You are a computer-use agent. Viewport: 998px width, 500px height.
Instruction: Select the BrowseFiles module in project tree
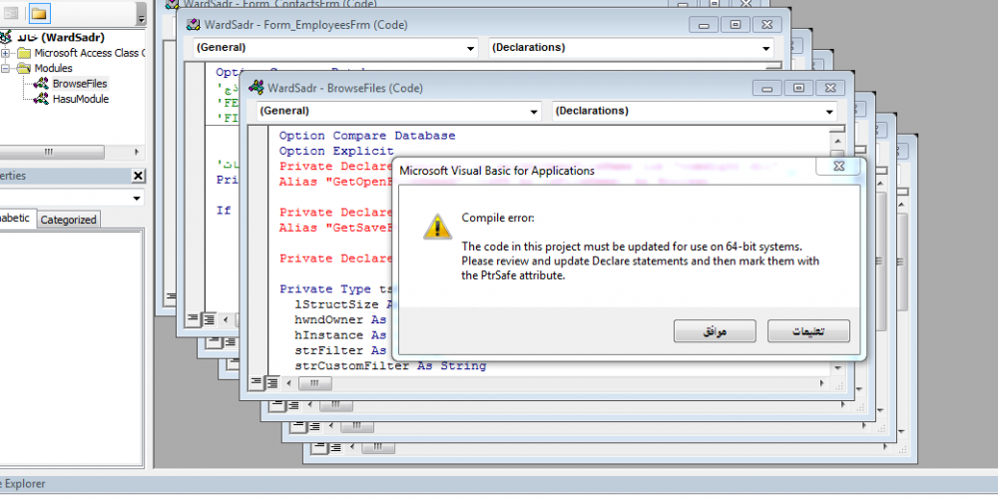(x=80, y=84)
